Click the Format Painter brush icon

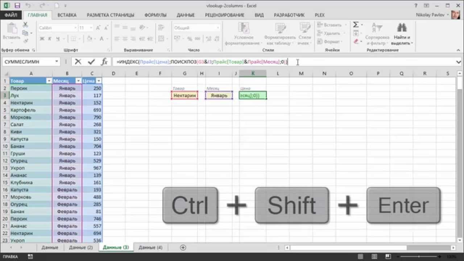tap(25, 41)
